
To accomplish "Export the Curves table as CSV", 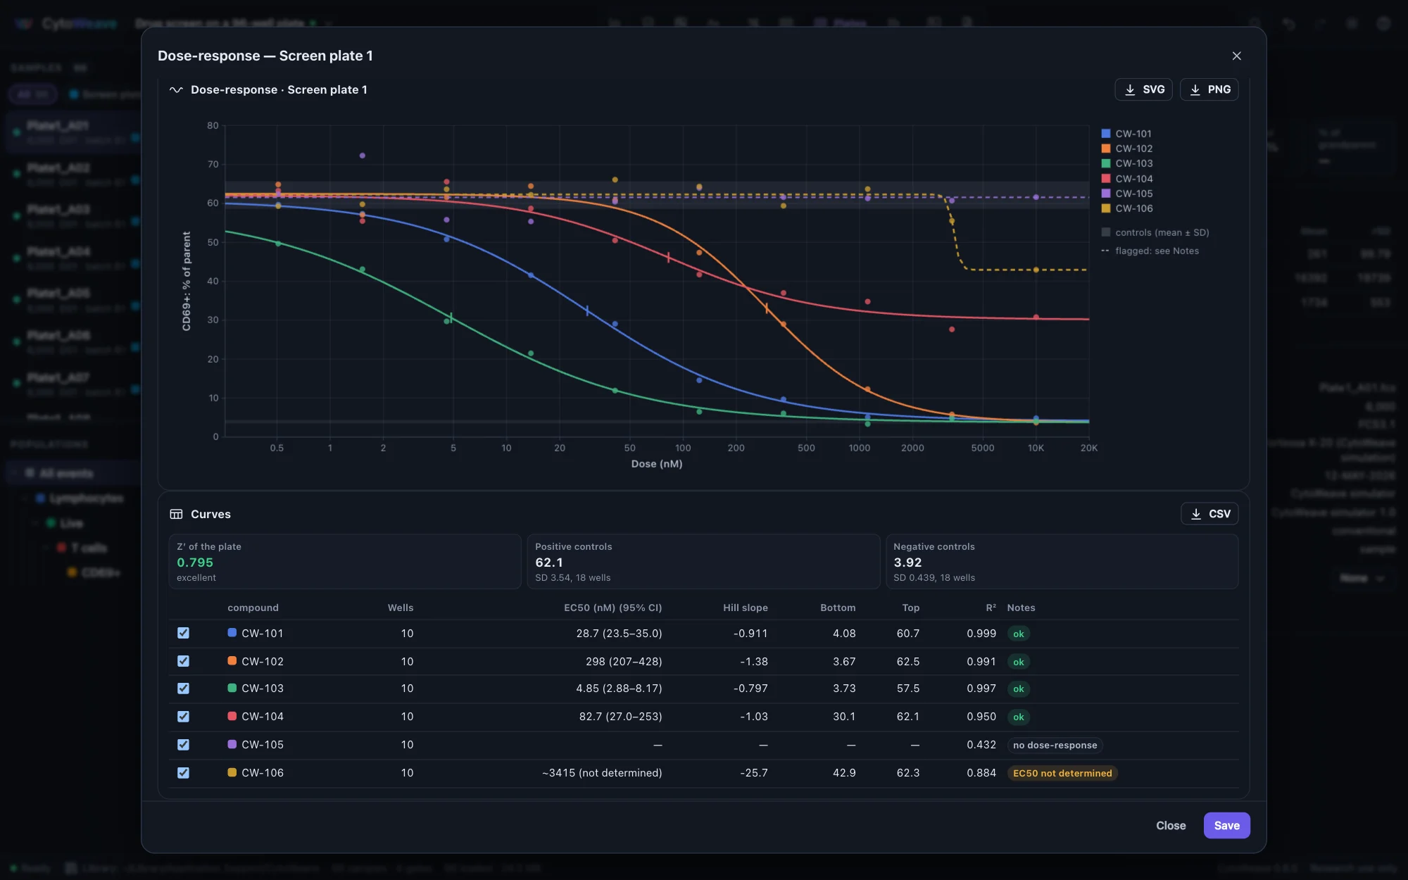I will pyautogui.click(x=1209, y=514).
